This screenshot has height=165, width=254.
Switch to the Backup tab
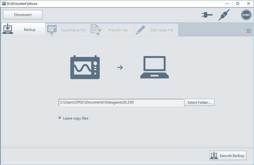point(23,30)
